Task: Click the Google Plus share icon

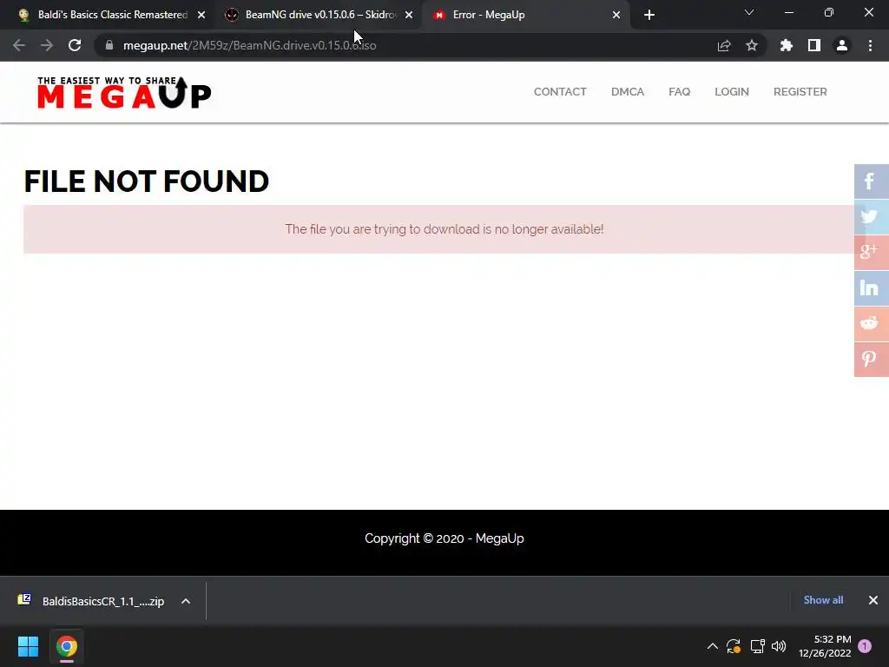Action: (x=871, y=253)
